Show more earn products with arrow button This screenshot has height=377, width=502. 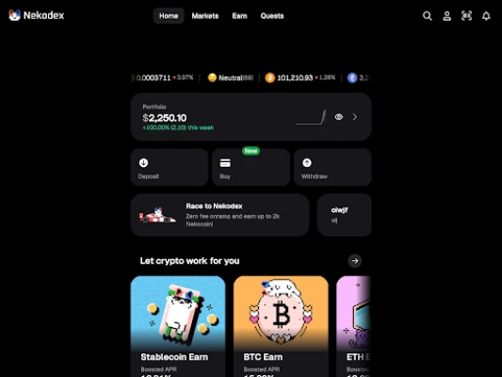tap(355, 261)
